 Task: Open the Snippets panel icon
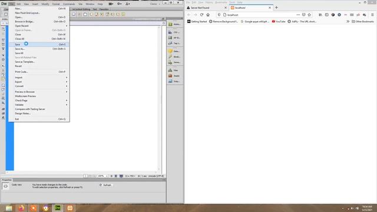[x=174, y=81]
